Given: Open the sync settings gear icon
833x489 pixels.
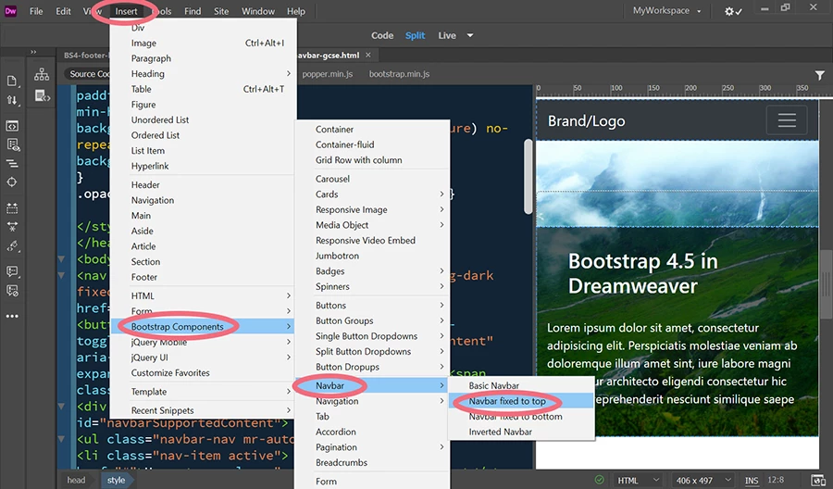Looking at the screenshot, I should tap(733, 11).
